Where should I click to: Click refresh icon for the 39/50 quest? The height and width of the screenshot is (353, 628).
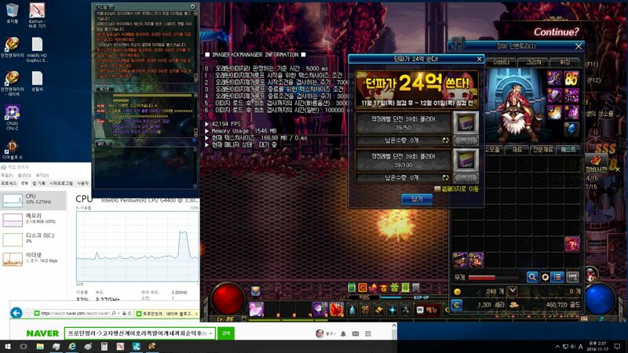[x=445, y=140]
